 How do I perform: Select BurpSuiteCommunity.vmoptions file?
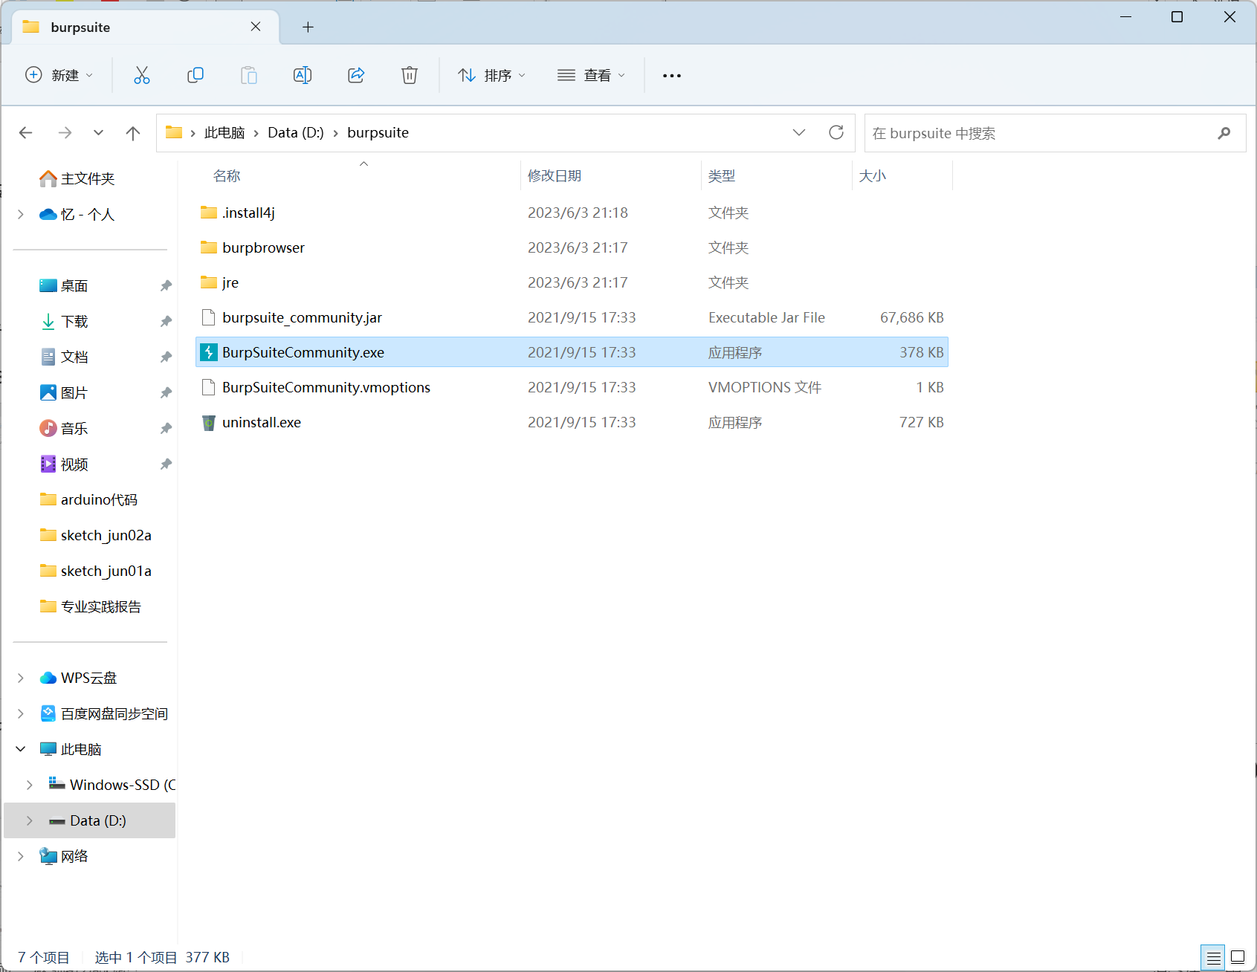(x=572, y=387)
